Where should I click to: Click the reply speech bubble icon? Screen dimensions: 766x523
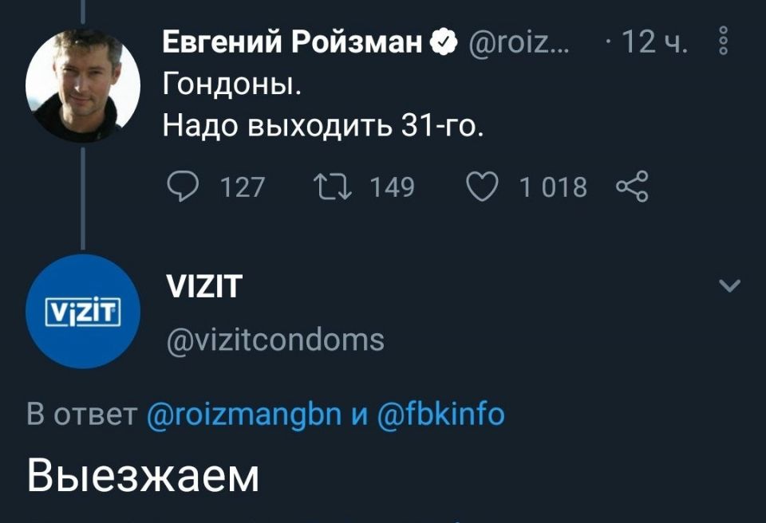coord(184,187)
